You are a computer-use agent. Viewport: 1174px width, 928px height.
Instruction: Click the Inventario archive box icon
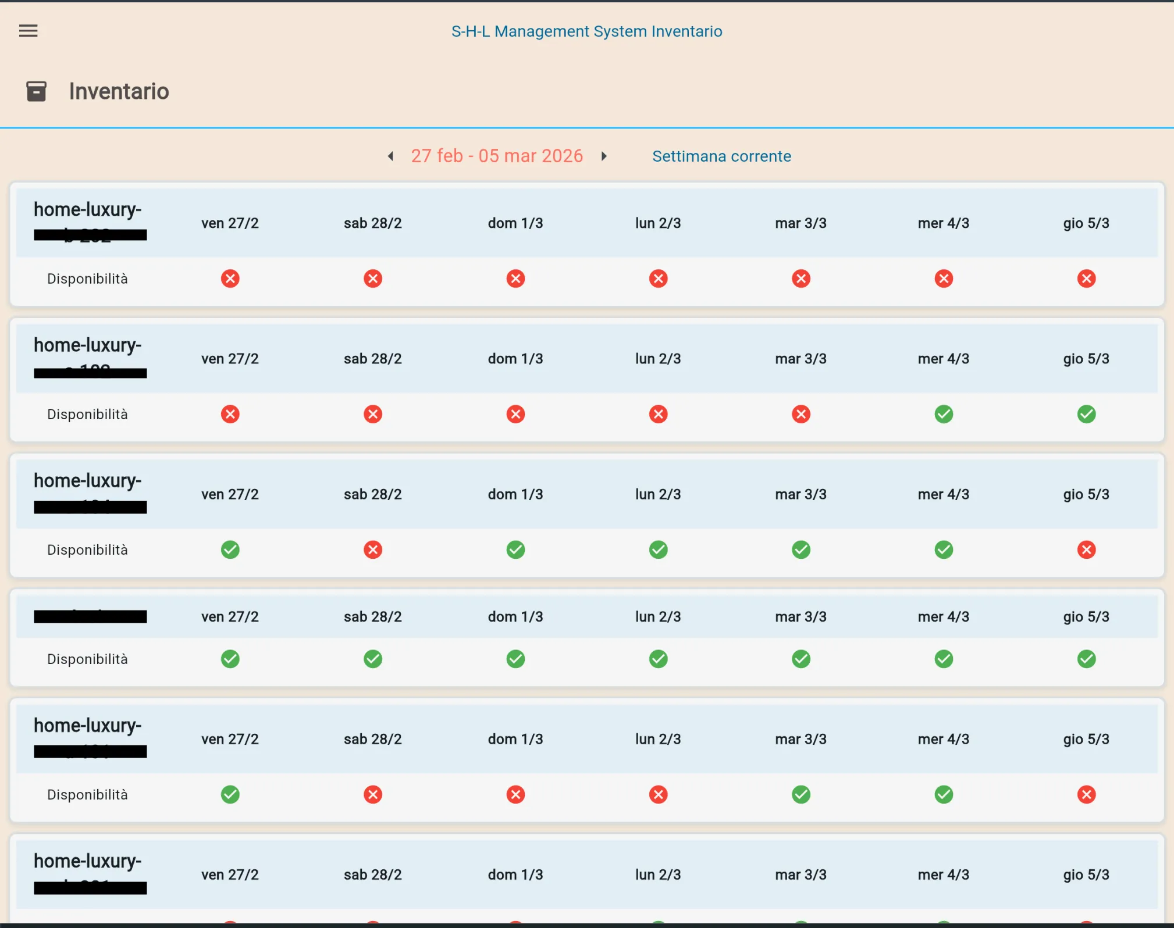pyautogui.click(x=36, y=91)
